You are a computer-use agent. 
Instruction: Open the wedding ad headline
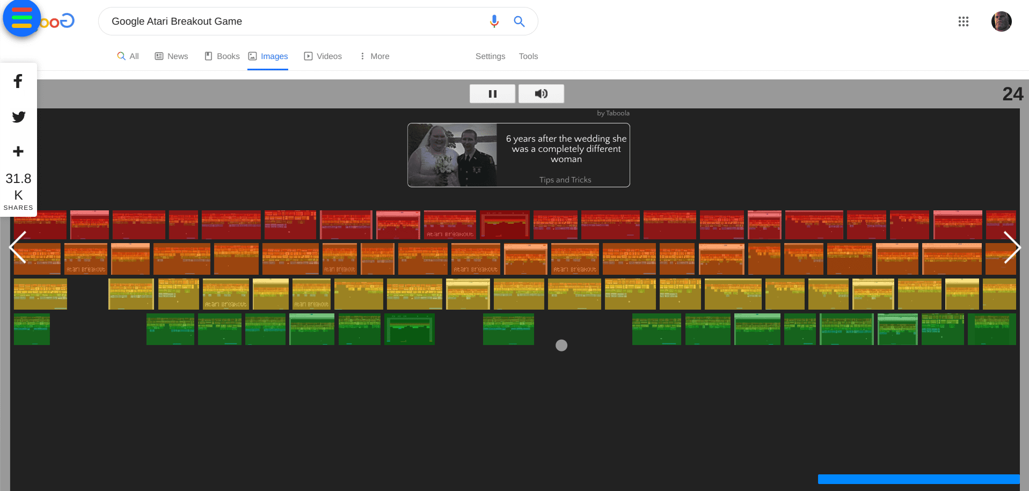pyautogui.click(x=566, y=149)
